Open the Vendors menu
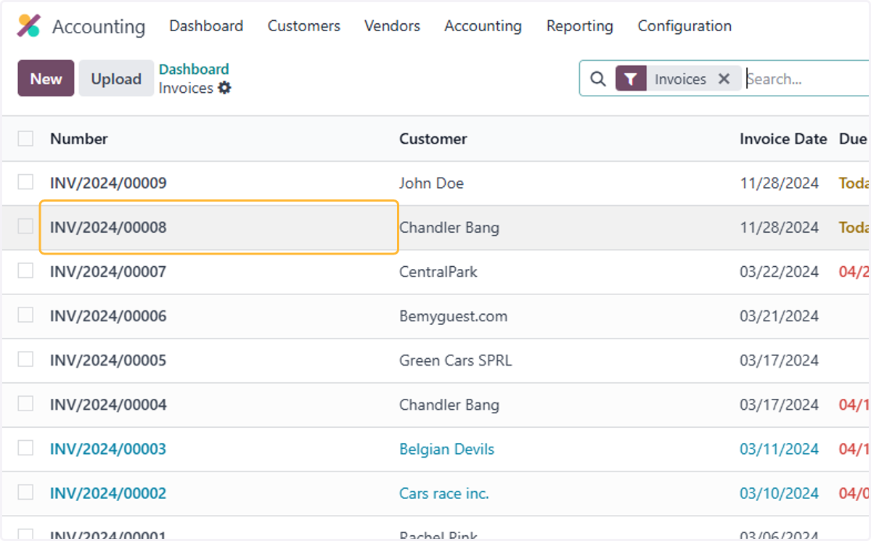The height and width of the screenshot is (541, 871). (392, 26)
